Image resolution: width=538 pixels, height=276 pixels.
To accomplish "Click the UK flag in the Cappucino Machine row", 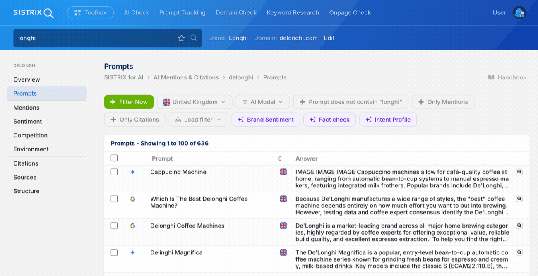I will [283, 172].
